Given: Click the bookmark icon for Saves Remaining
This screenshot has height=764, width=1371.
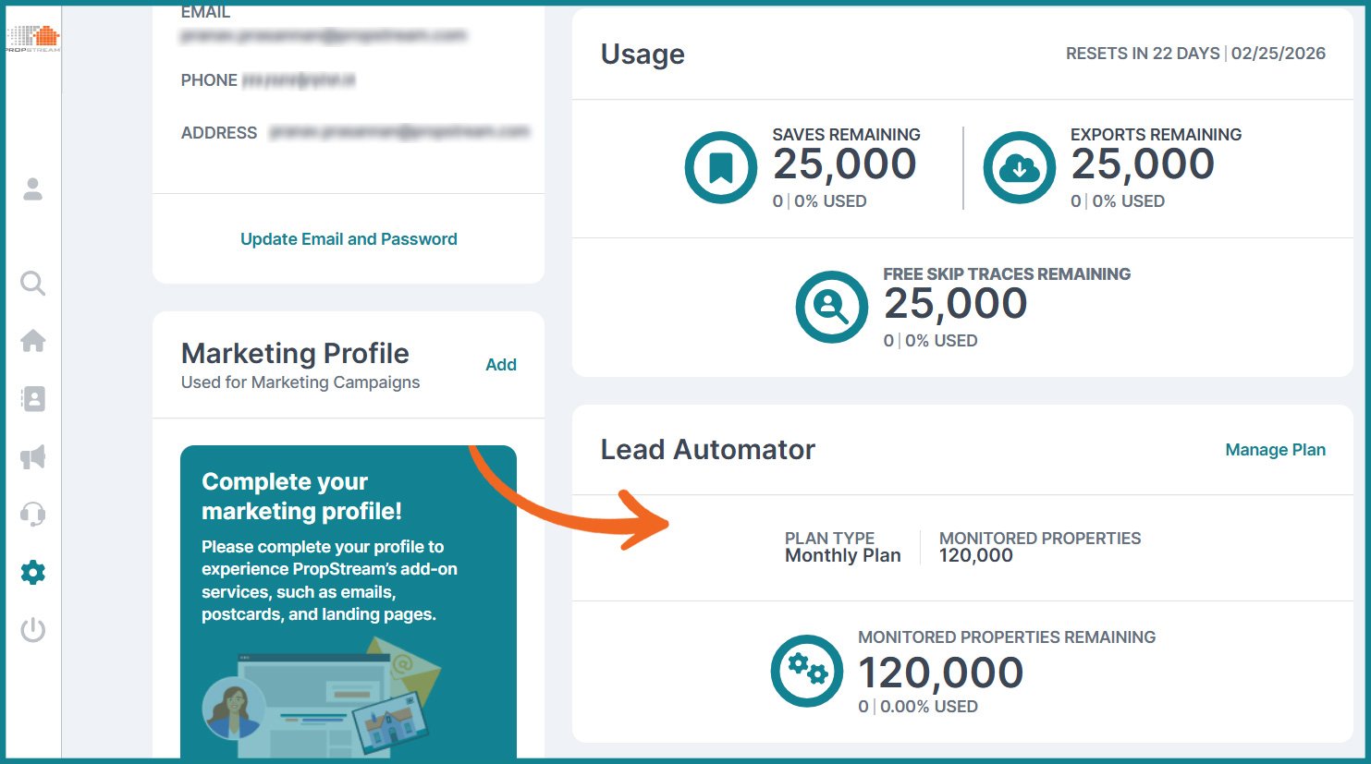Looking at the screenshot, I should (720, 167).
